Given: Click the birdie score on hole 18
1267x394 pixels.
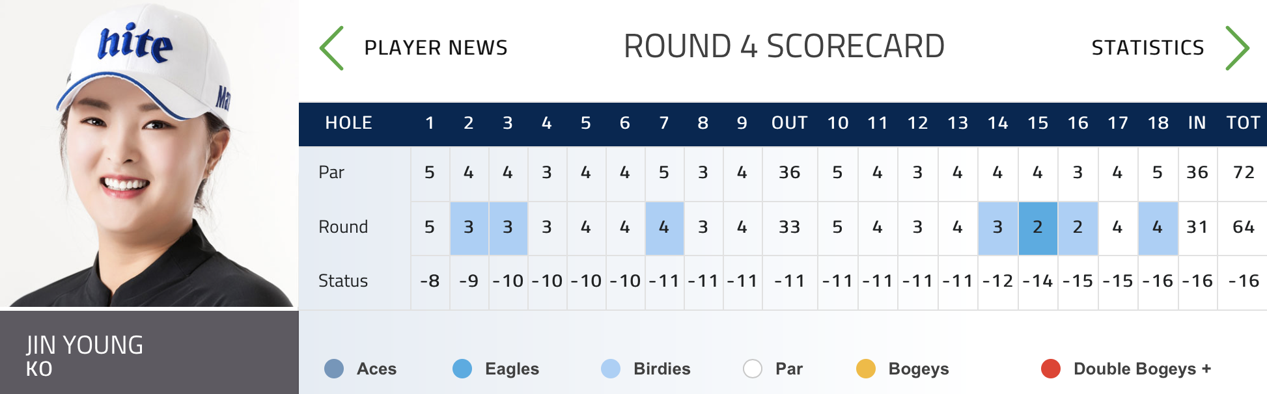Looking at the screenshot, I should click(1158, 228).
